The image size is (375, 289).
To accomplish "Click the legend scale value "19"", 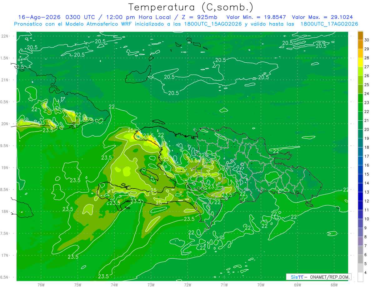I will 367,138.
